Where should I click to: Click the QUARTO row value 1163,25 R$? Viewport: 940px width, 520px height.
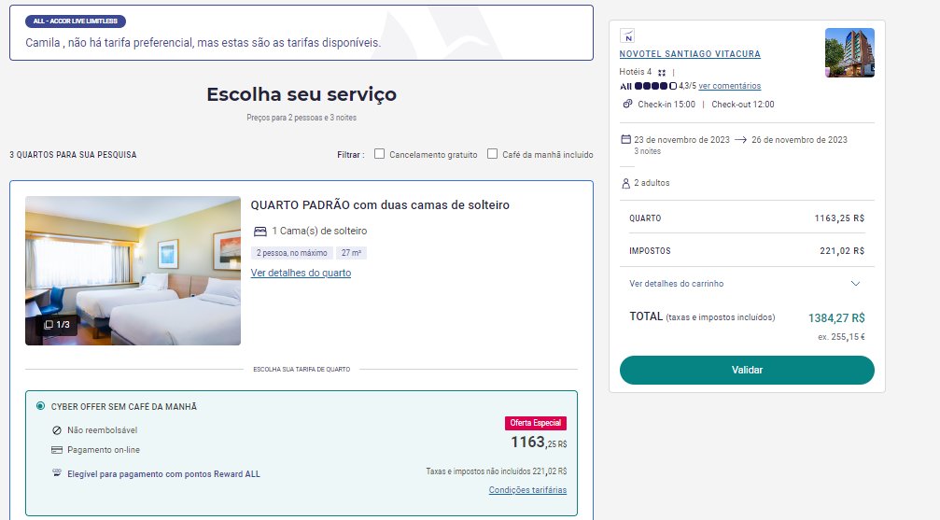tap(839, 218)
